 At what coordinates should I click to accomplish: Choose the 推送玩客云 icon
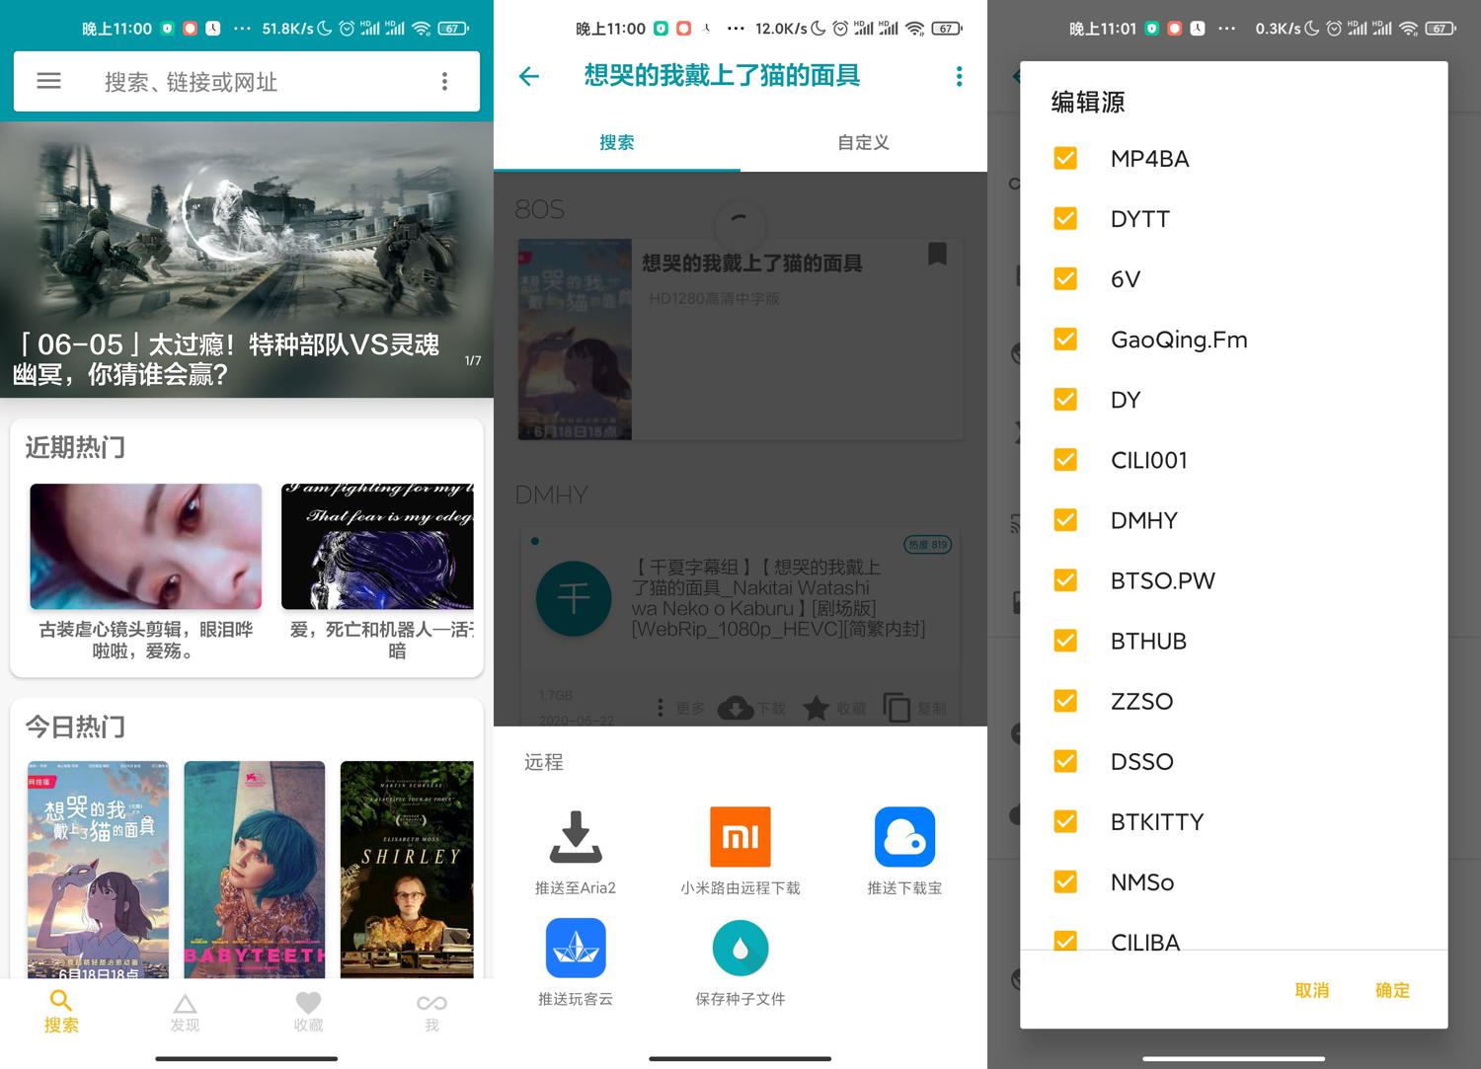click(576, 948)
